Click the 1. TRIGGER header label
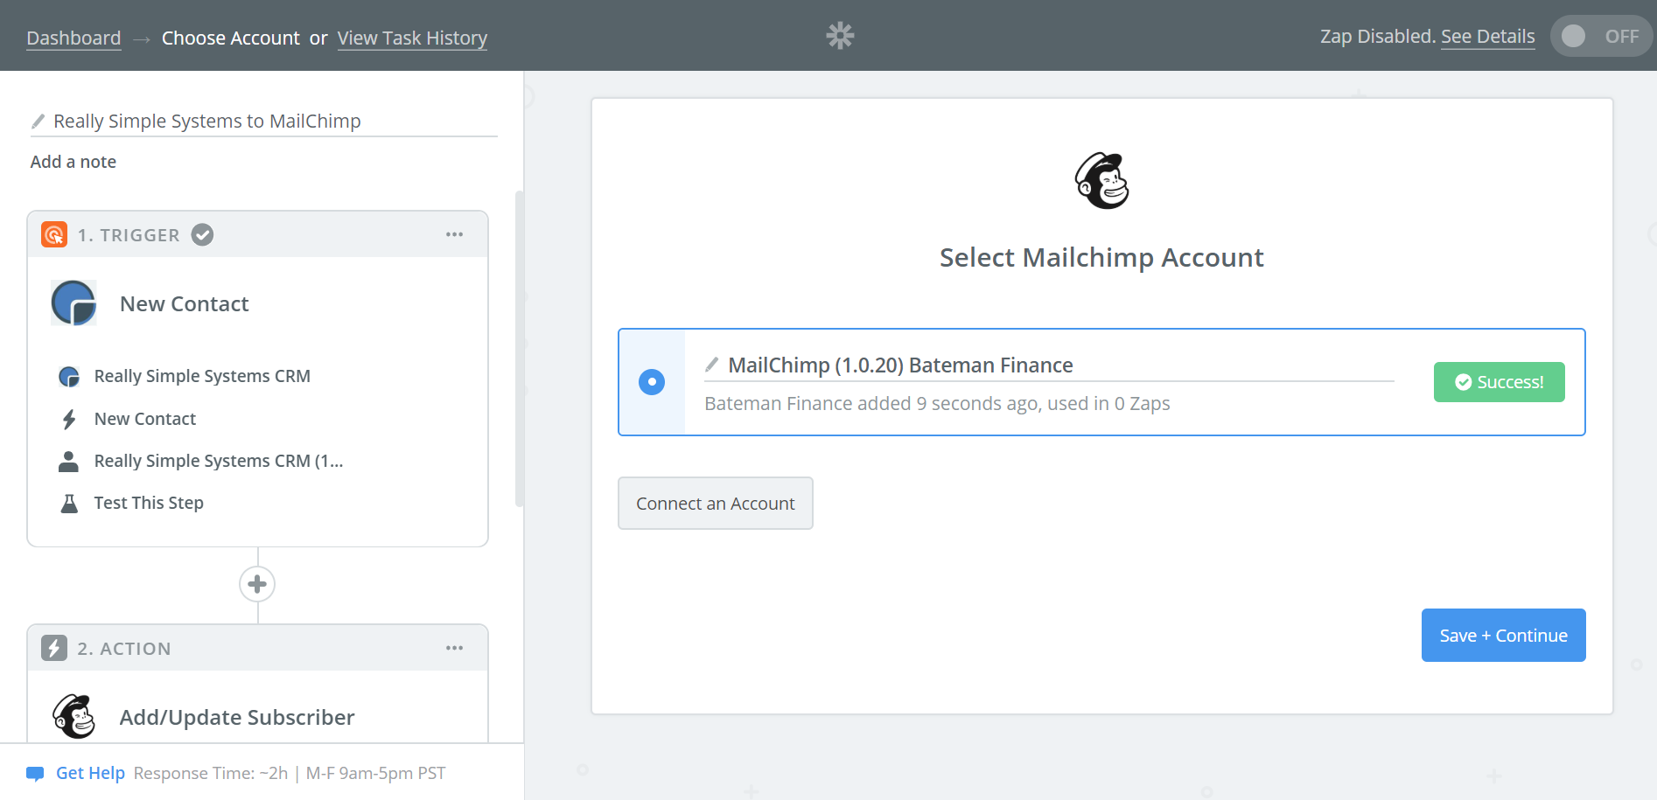The width and height of the screenshot is (1657, 800). pos(129,234)
